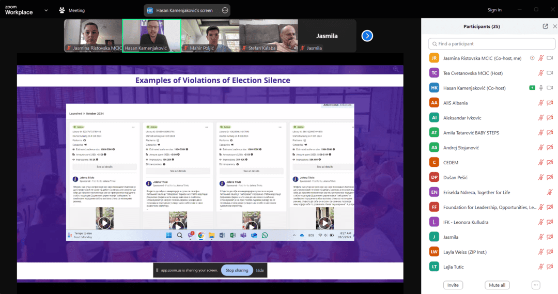Click the recording indicator next to Jasmina Ristovska
The image size is (558, 294).
532,58
